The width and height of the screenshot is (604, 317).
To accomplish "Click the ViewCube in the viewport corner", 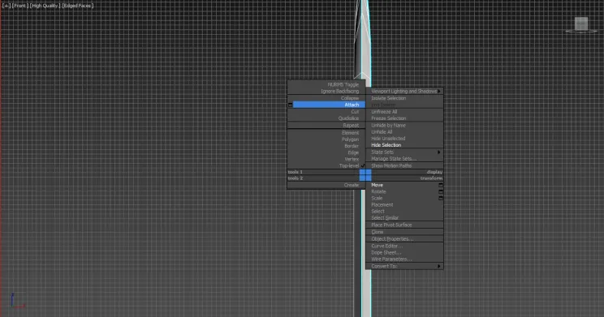I will tap(581, 24).
